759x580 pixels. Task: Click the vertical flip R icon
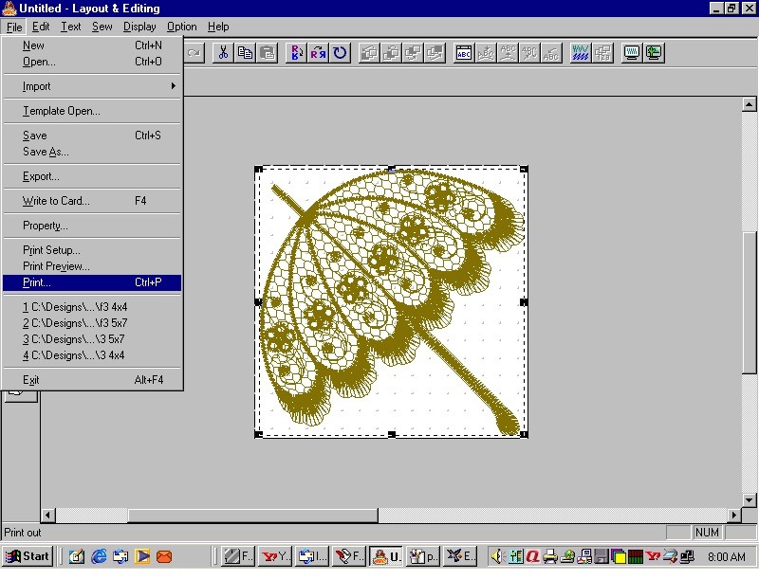(x=296, y=53)
